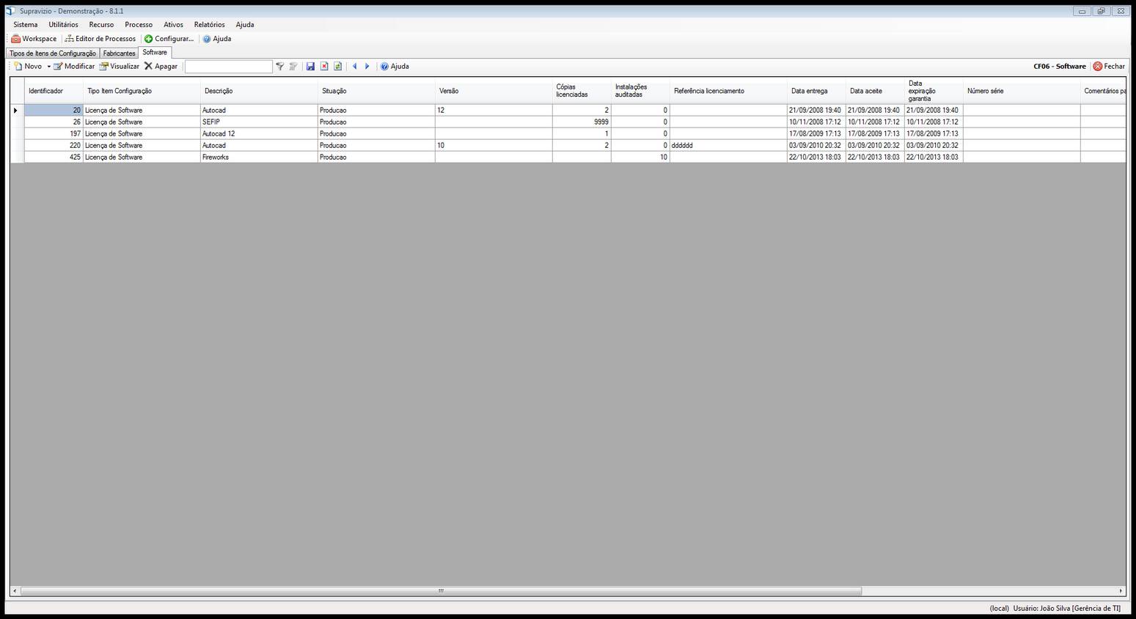Create a new record with Novo
The image size is (1136, 619).
click(x=29, y=66)
